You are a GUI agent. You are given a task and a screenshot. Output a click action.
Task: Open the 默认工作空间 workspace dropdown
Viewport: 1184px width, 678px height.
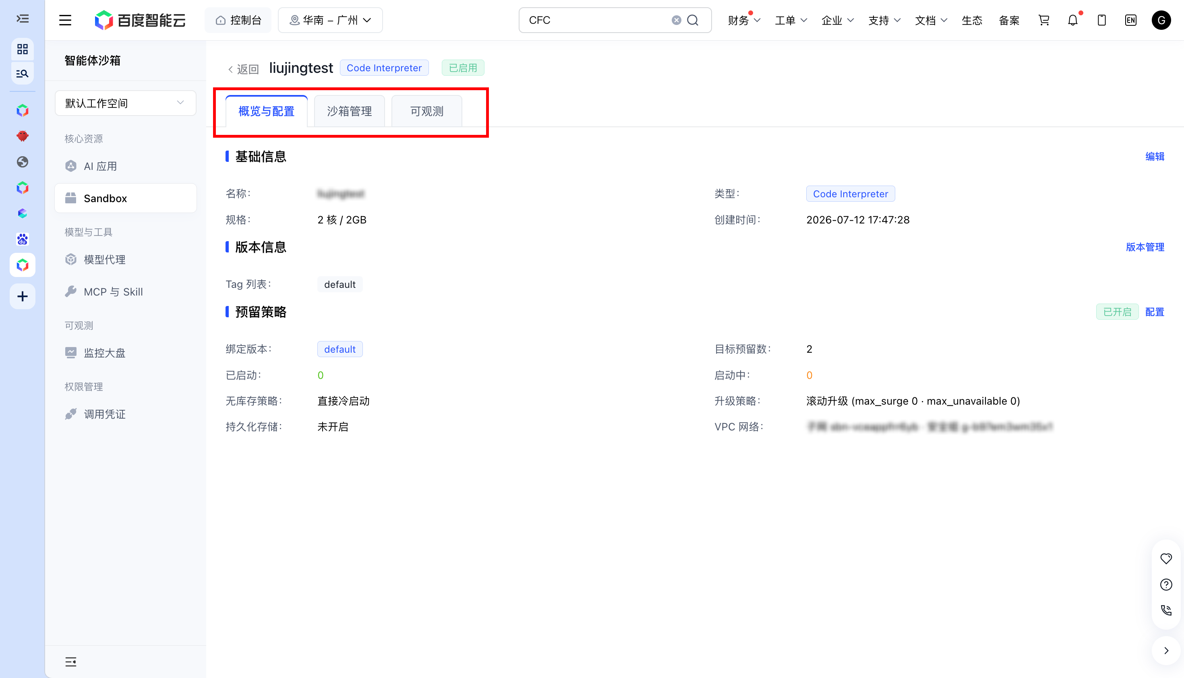click(125, 103)
